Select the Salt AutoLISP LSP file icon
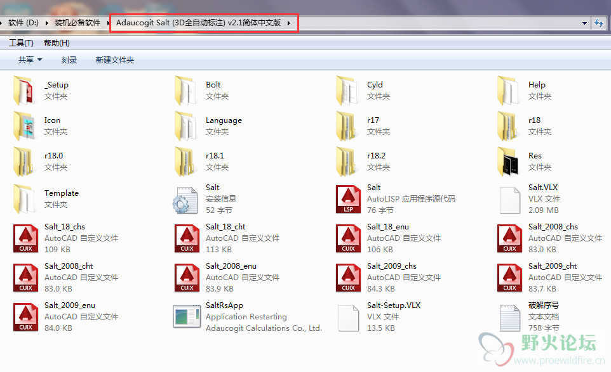Screen dimensions: 611x372 tap(348, 200)
